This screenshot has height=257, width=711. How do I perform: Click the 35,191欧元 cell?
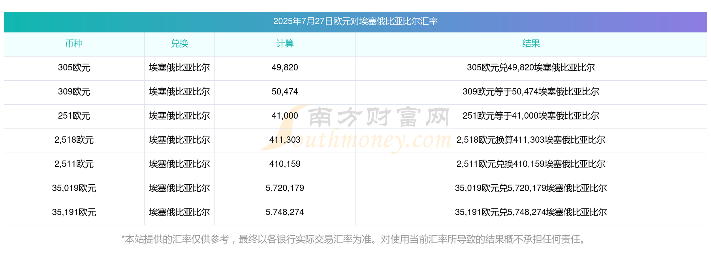(74, 212)
